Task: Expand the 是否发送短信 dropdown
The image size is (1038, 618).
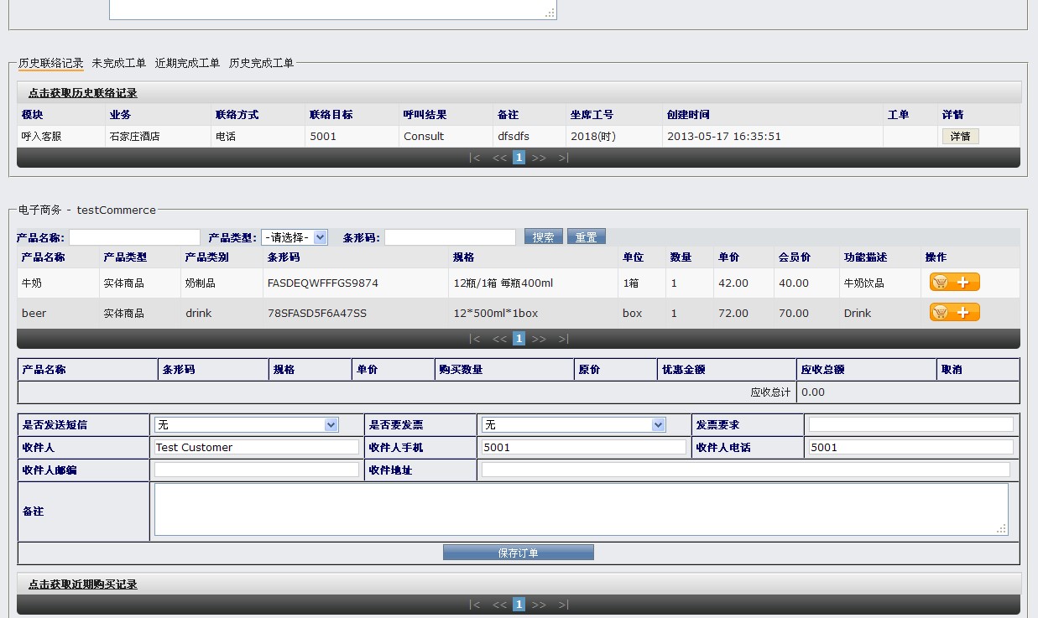Action: tap(246, 425)
